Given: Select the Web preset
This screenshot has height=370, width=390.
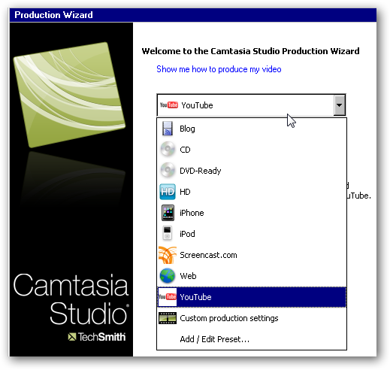Looking at the screenshot, I should click(x=252, y=276).
